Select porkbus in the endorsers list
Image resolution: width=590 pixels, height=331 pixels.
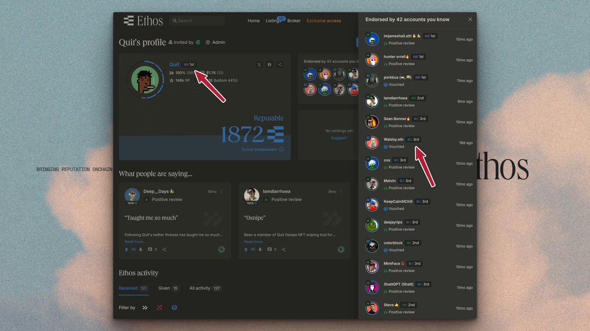pyautogui.click(x=417, y=81)
